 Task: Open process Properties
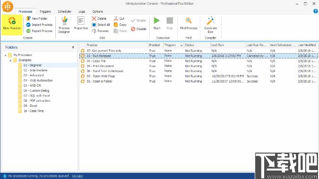tap(81, 23)
